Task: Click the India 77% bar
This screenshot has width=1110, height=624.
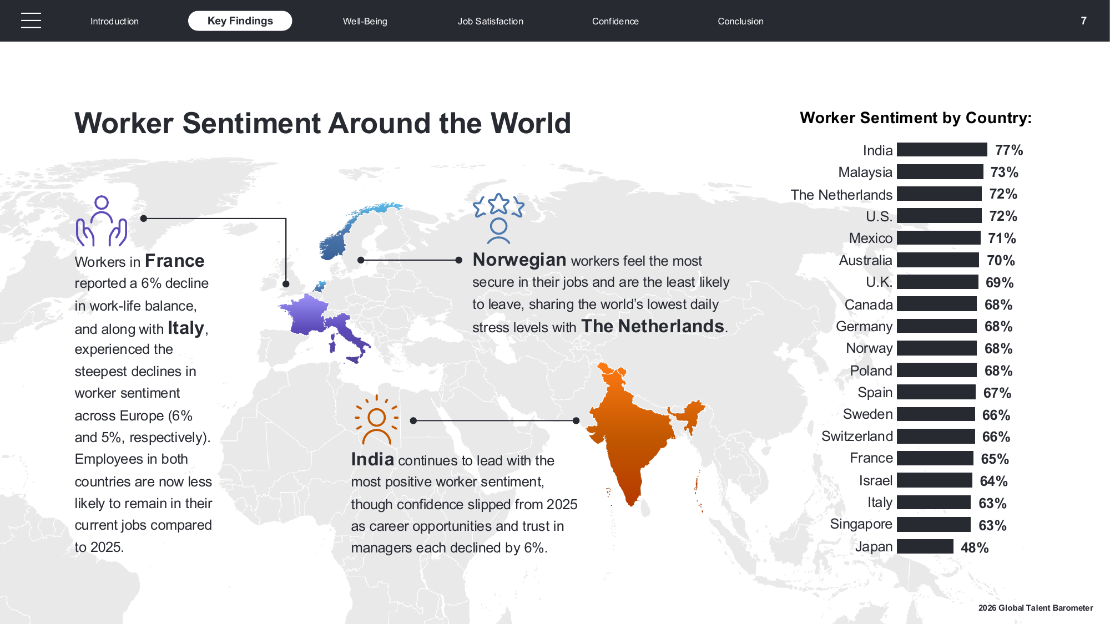Action: [x=942, y=150]
